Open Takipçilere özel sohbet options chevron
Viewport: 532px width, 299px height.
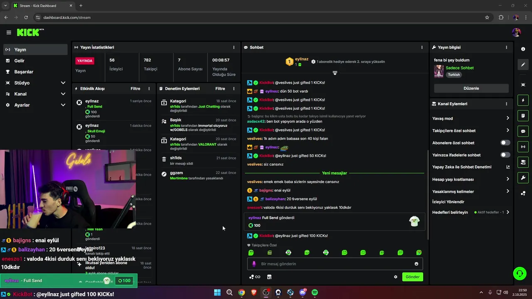(507, 130)
